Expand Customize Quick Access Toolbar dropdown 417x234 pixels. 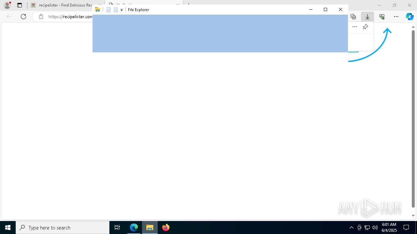(x=122, y=10)
